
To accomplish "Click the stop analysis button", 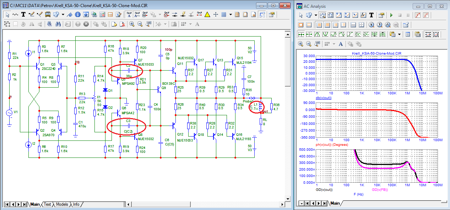I will tap(400, 15).
